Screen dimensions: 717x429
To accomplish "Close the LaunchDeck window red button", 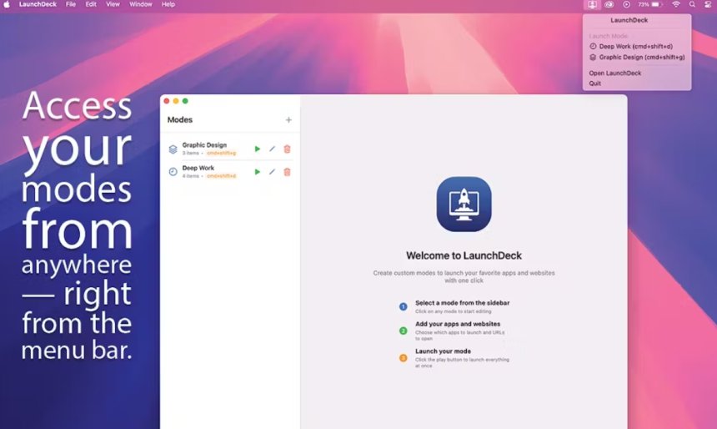I will tap(167, 101).
